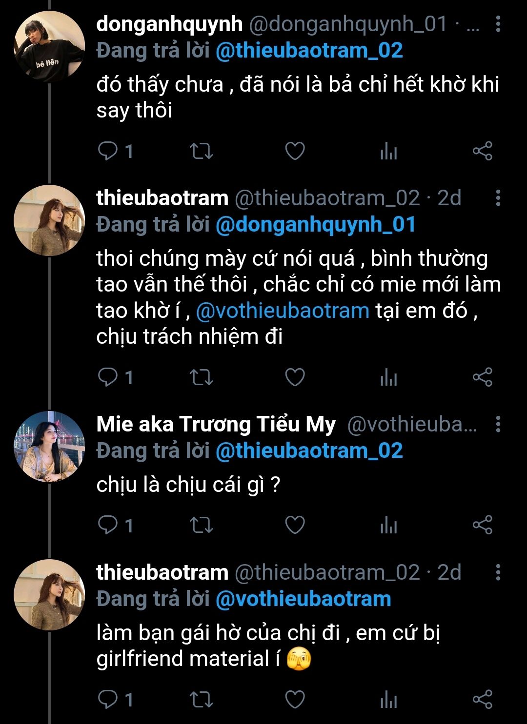Reply to Mie aka Trương Tiểu My's tweet
Screen dimensions: 527x724
[108, 525]
